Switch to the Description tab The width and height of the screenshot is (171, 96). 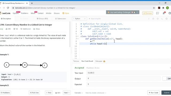tap(6, 19)
